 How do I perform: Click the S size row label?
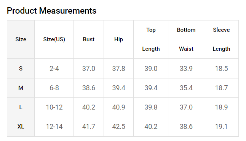pos(21,69)
